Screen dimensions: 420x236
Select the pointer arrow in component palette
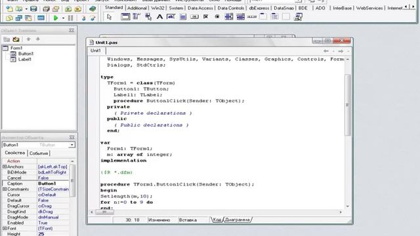tap(109, 17)
